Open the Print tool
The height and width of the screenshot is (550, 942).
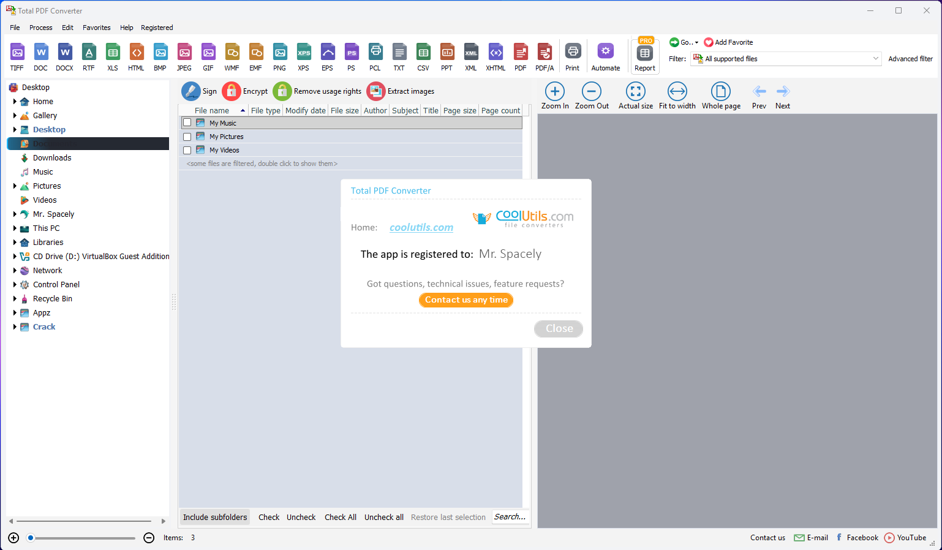(x=573, y=57)
